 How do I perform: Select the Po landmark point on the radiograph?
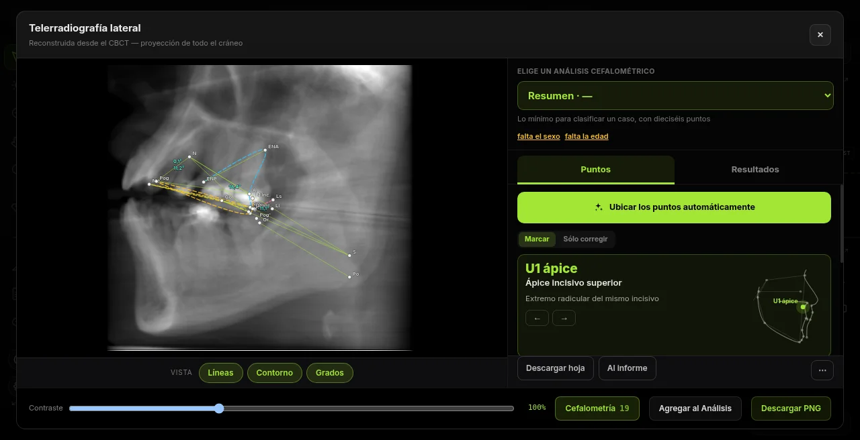coord(349,276)
